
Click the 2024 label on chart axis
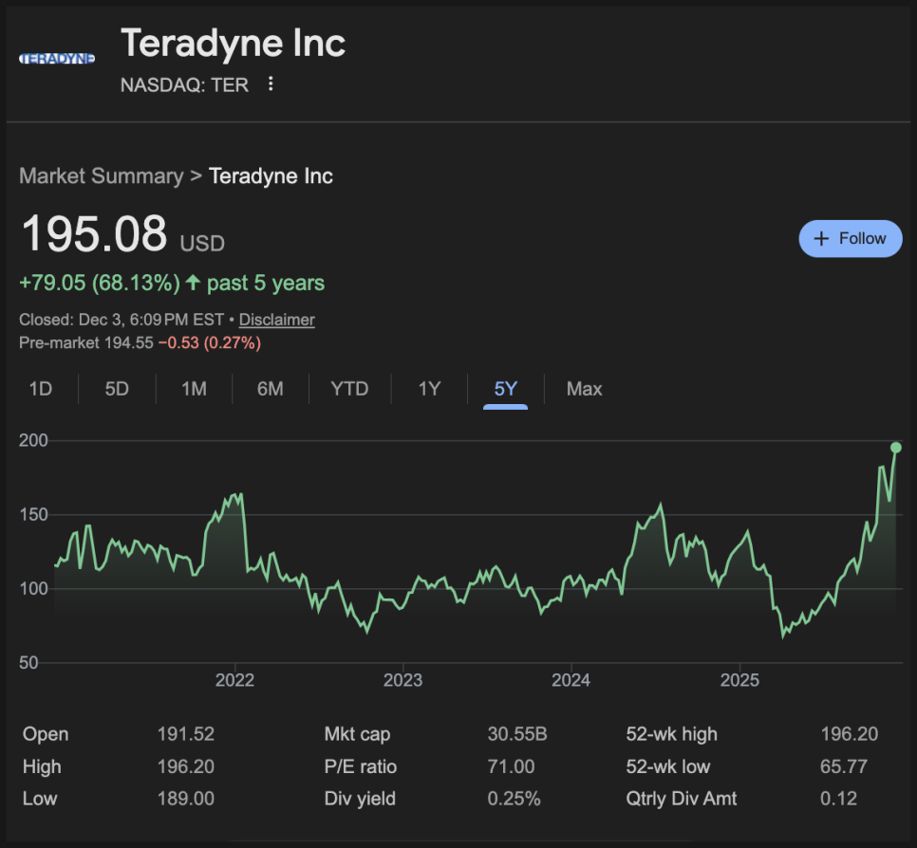[571, 680]
